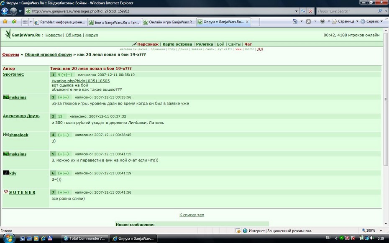
Task: Open the kdv author profile
Action: coord(13,173)
